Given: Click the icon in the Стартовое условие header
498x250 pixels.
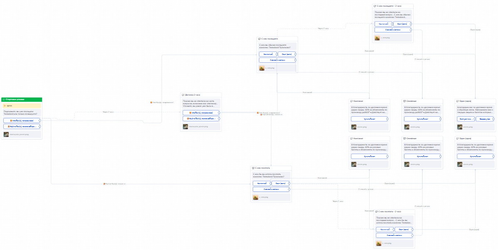Looking at the screenshot, I should pos(4,100).
